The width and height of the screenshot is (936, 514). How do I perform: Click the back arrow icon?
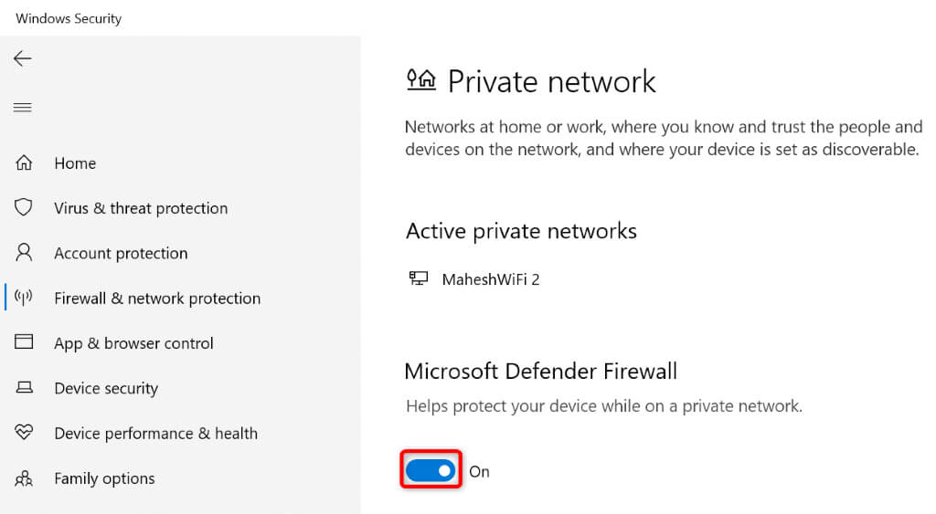(23, 58)
